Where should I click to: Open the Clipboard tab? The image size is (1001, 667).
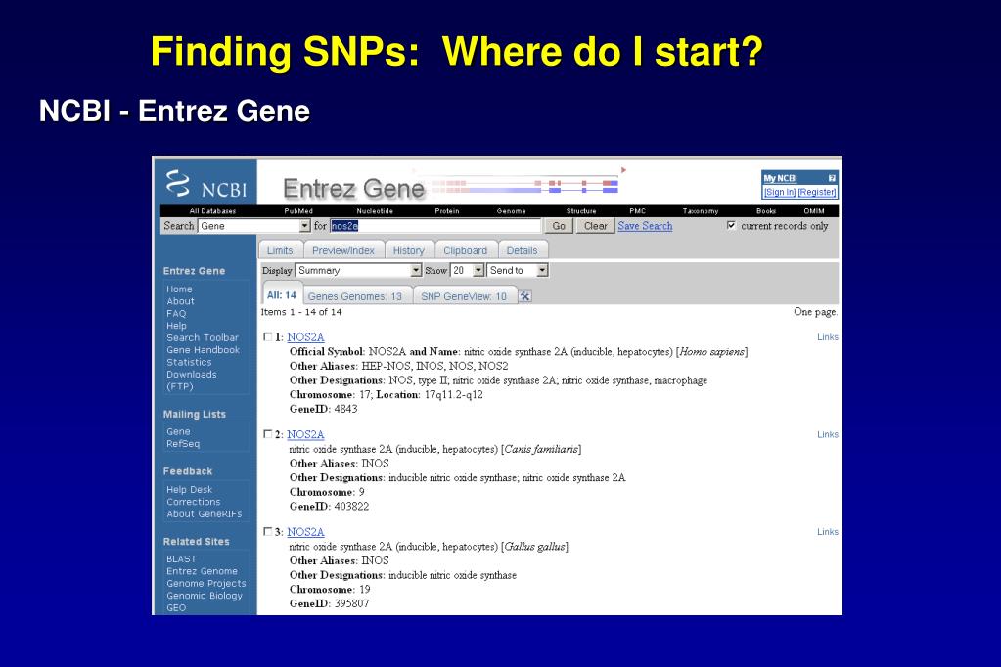pyautogui.click(x=466, y=250)
